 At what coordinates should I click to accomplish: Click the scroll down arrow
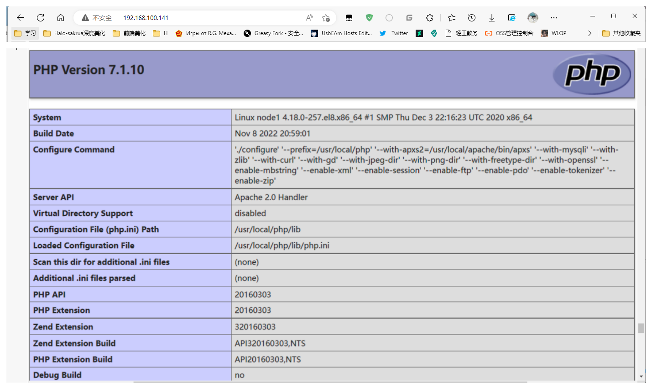pos(641,377)
